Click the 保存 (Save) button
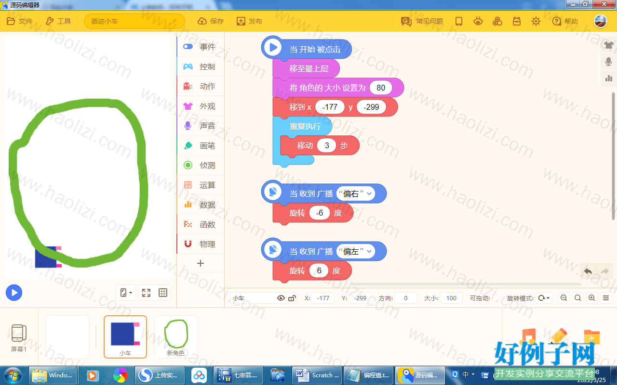 211,21
